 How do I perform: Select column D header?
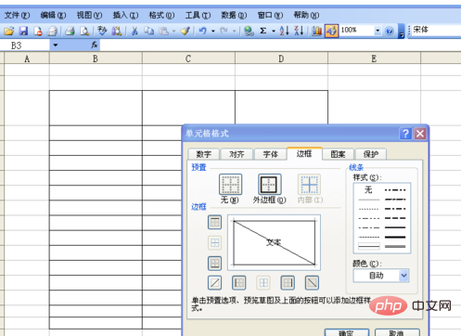[281, 58]
